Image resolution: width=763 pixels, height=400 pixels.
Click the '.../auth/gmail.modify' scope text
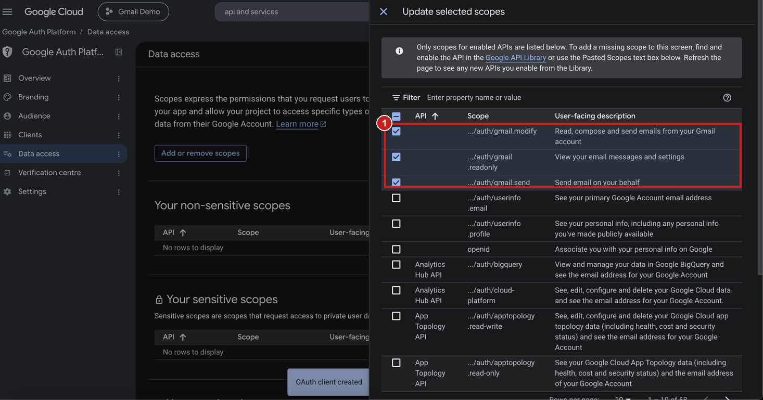[x=502, y=131]
